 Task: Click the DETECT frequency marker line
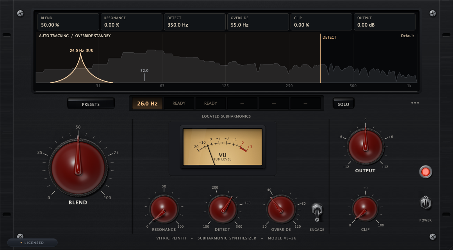pos(320,58)
